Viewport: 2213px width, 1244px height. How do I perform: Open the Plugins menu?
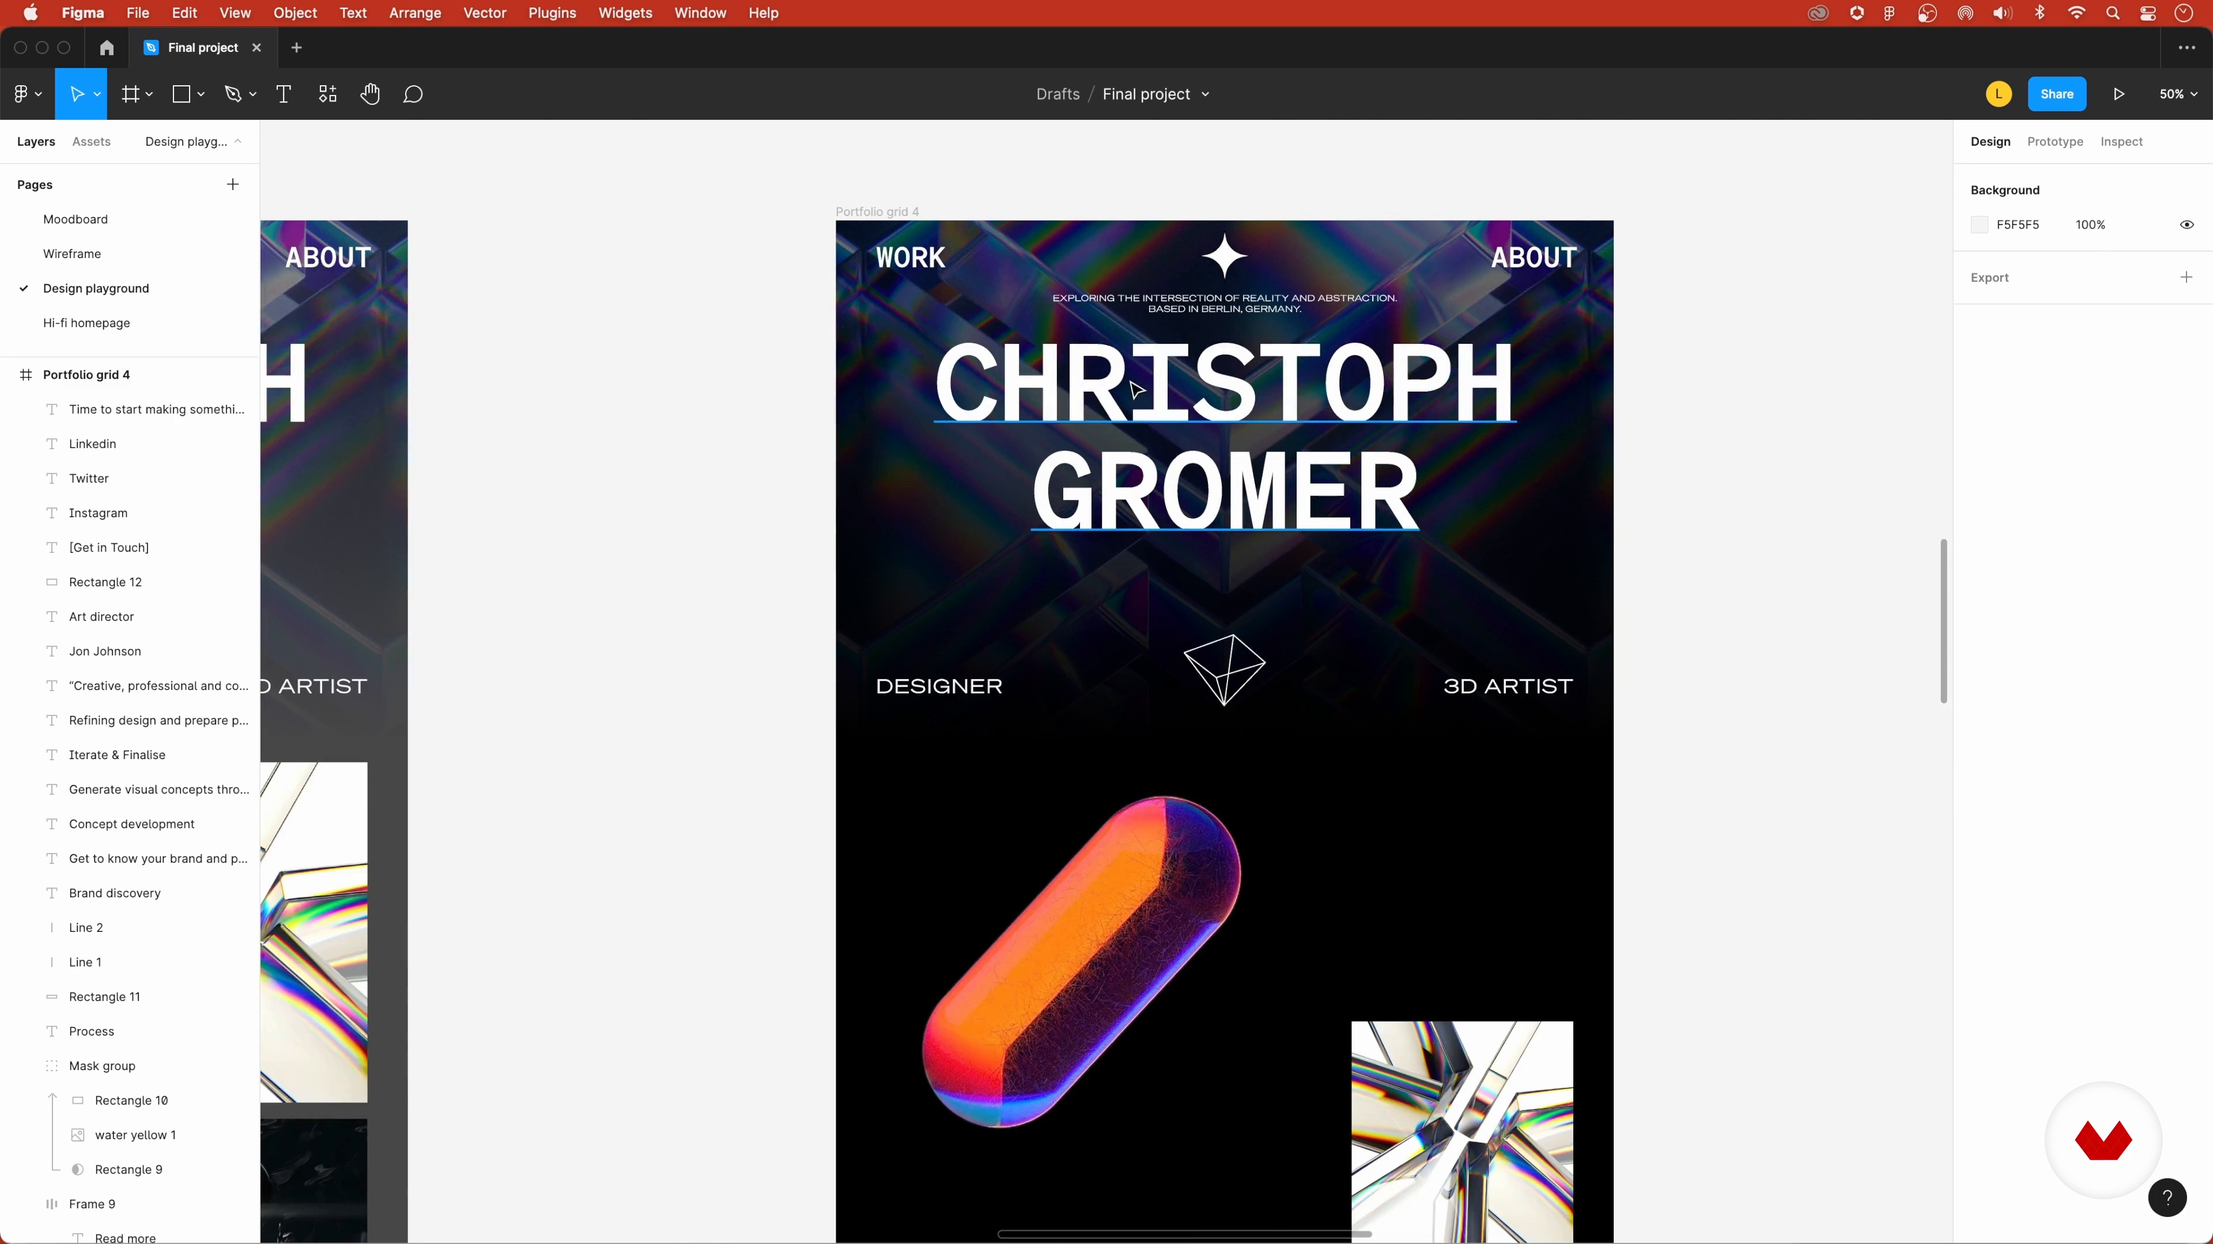coord(553,13)
